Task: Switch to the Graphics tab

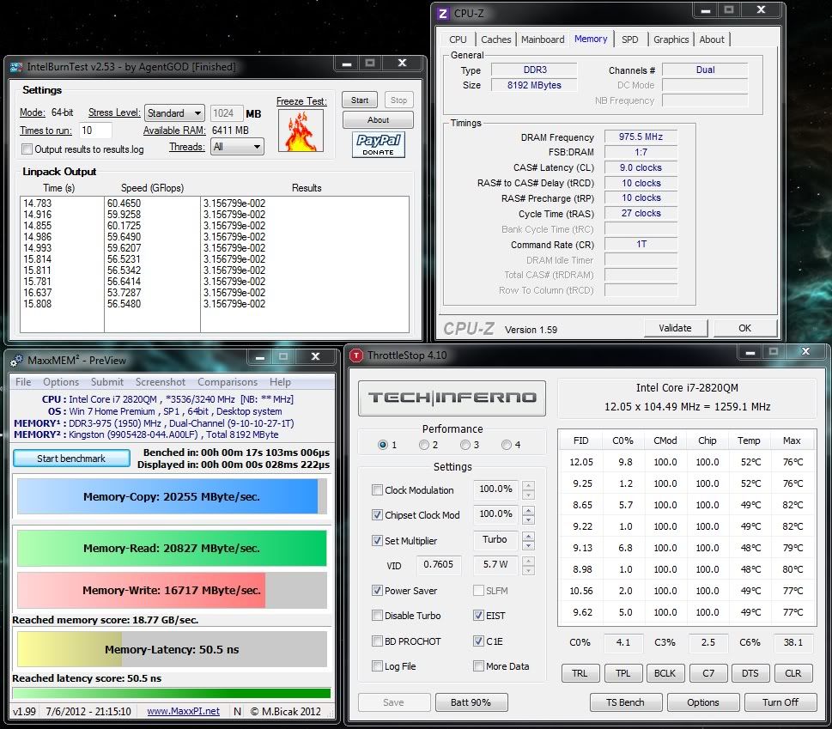Action: (671, 39)
